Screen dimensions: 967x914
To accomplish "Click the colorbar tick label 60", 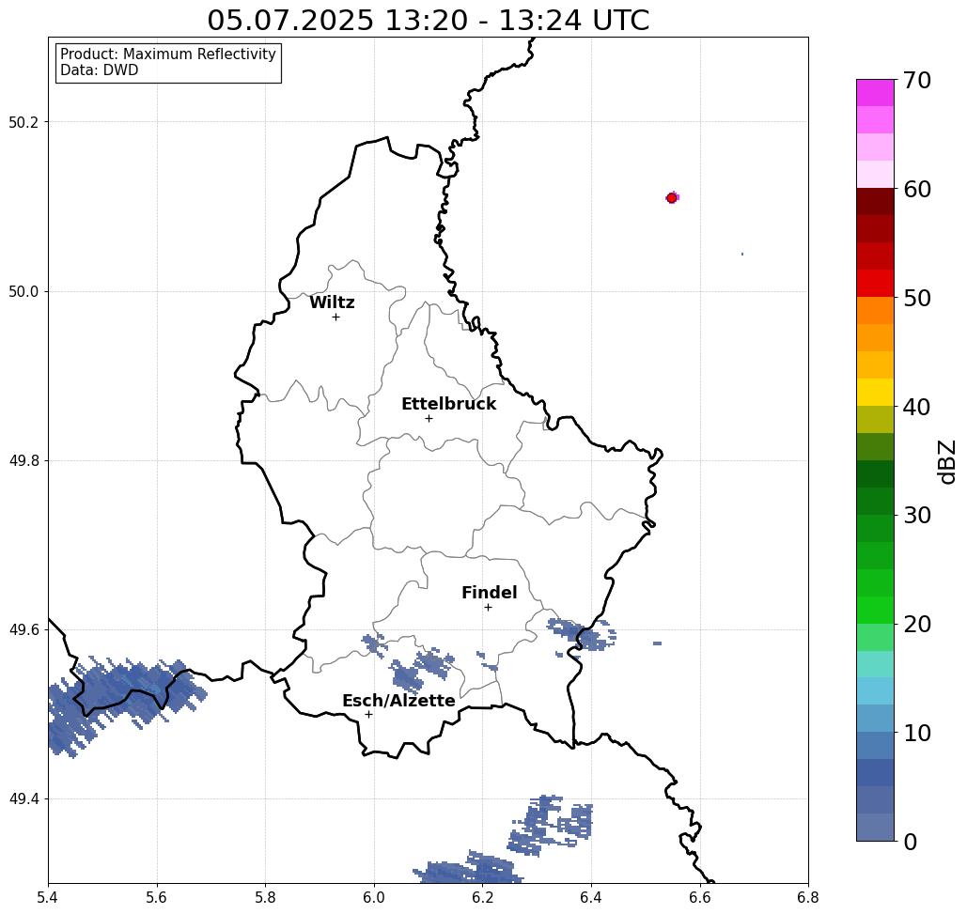I will [x=917, y=189].
